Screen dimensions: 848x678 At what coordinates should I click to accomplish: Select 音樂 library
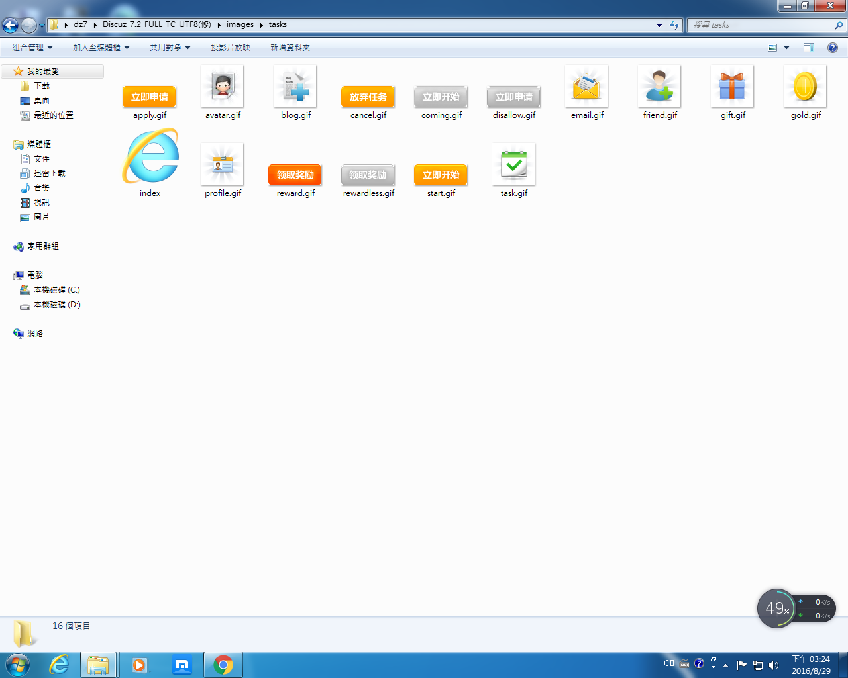coord(41,188)
